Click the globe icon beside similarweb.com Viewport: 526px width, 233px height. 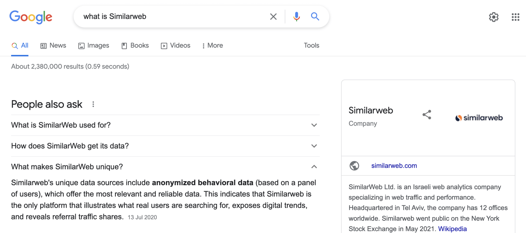(354, 166)
